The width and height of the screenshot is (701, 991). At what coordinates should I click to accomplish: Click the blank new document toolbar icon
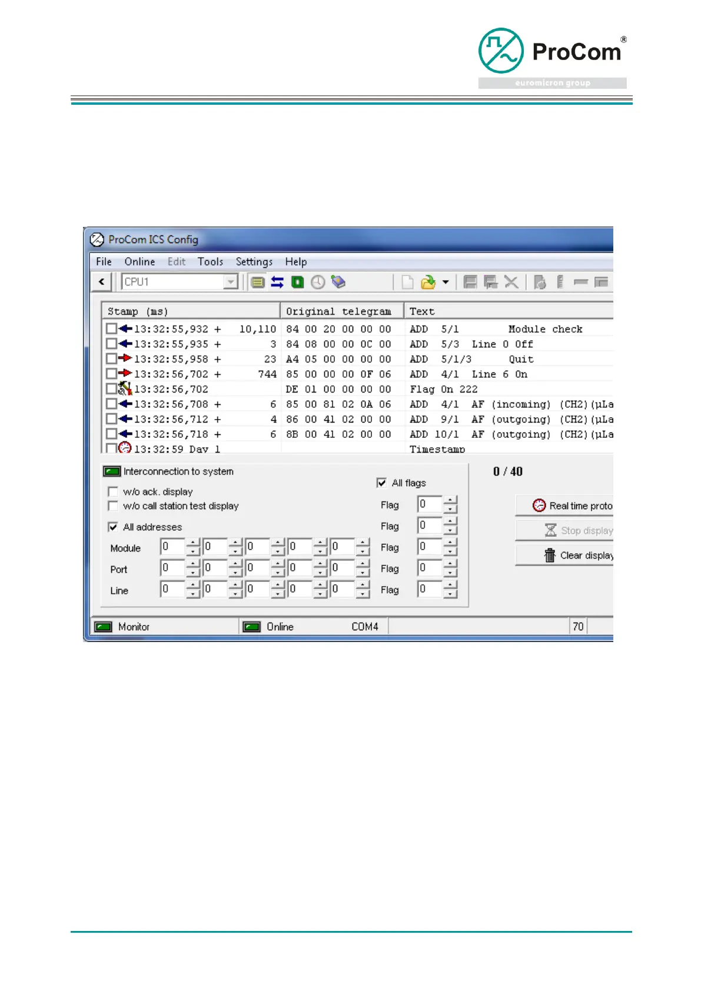pyautogui.click(x=407, y=282)
